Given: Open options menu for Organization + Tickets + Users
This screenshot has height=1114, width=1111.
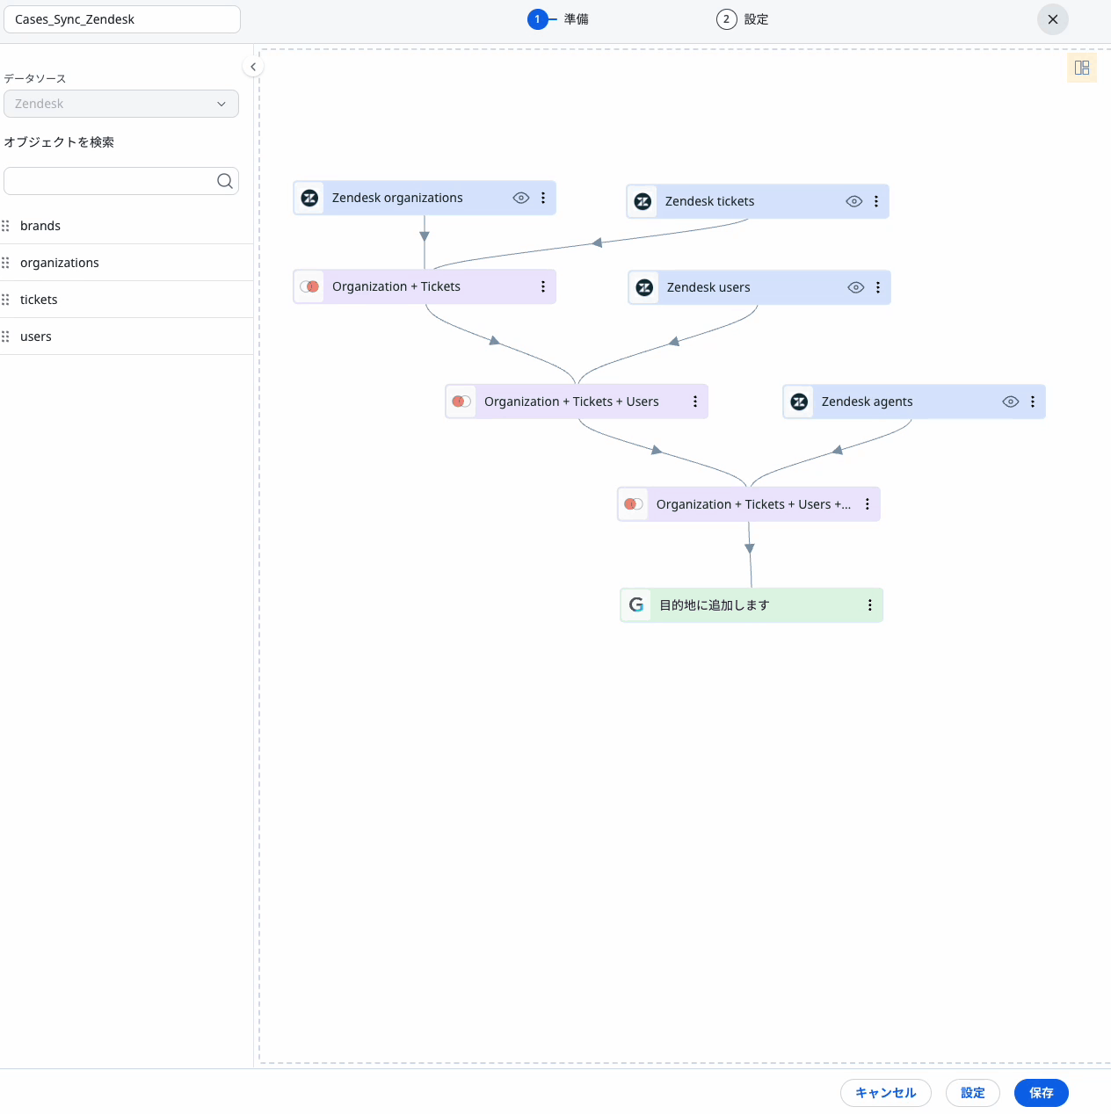Looking at the screenshot, I should click(695, 401).
